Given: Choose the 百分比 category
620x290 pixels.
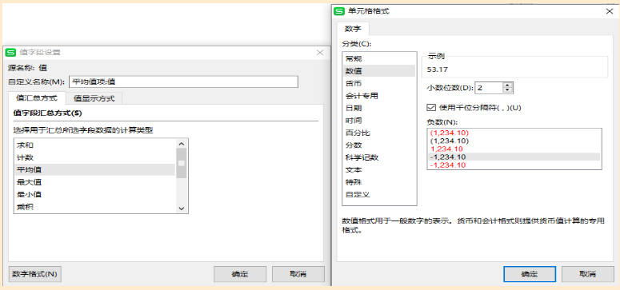Looking at the screenshot, I should coord(379,133).
